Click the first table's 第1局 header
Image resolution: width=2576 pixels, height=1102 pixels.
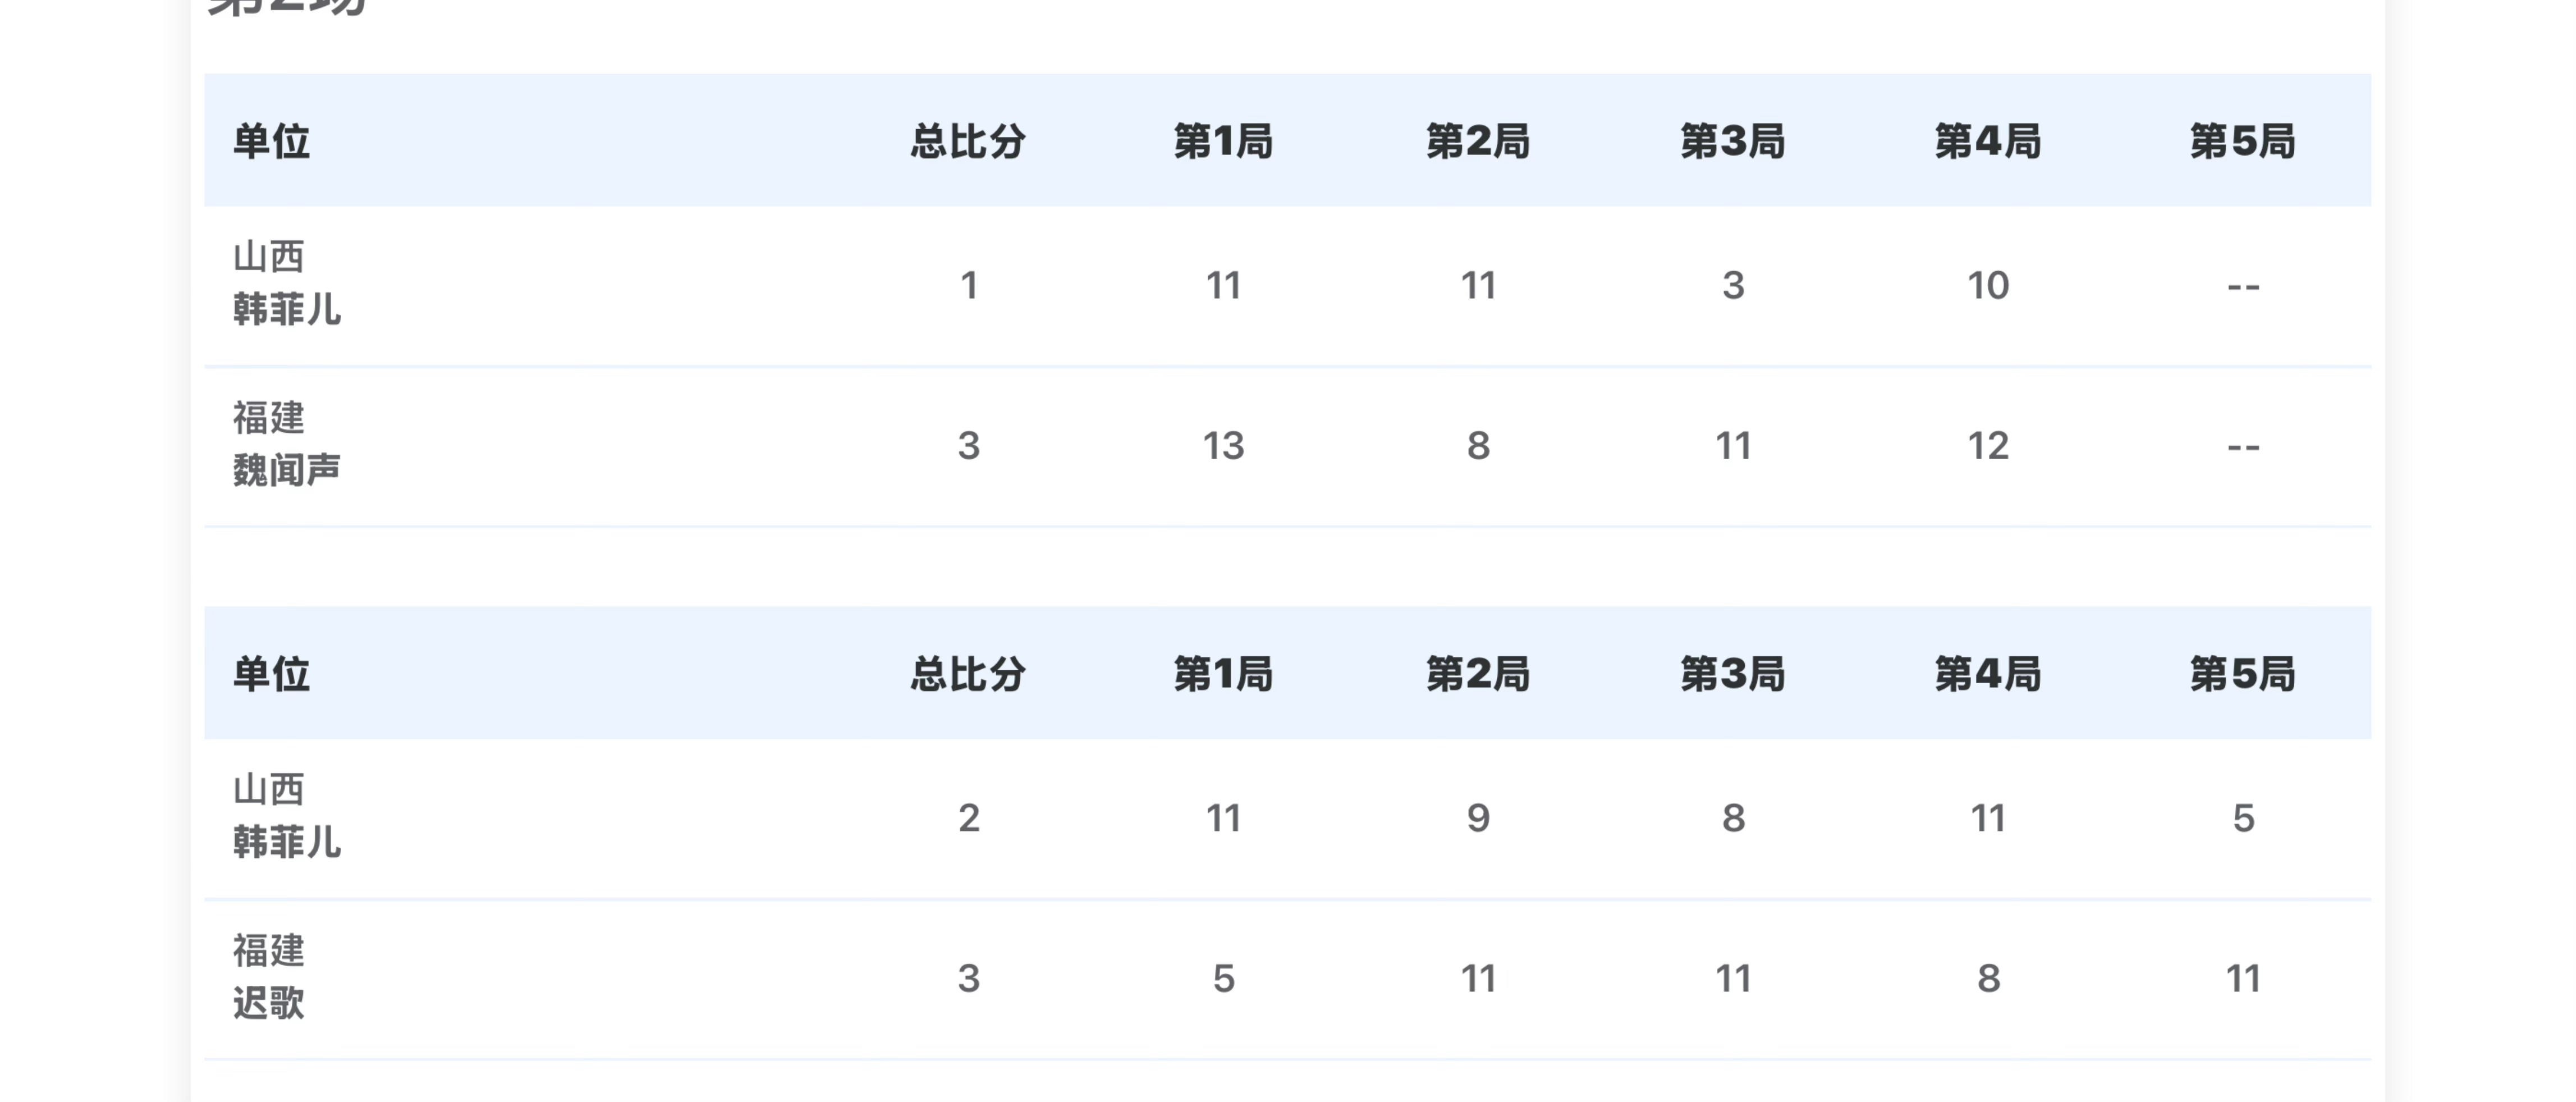[1222, 141]
